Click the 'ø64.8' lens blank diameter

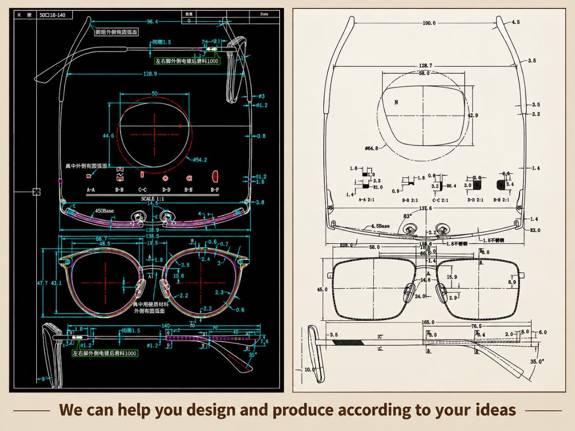click(371, 148)
